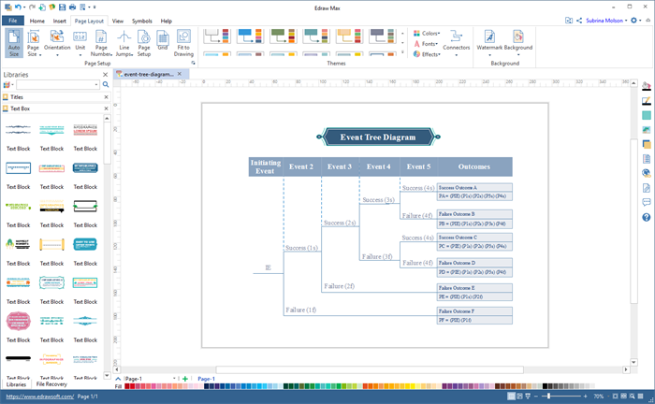This screenshot has width=655, height=404.
Task: Switch to Libraries bottom tab
Action: coord(16,384)
